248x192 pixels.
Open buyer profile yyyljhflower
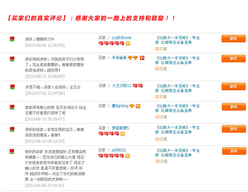pos(122,38)
